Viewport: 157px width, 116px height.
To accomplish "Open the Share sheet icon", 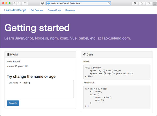I will point(142,3).
